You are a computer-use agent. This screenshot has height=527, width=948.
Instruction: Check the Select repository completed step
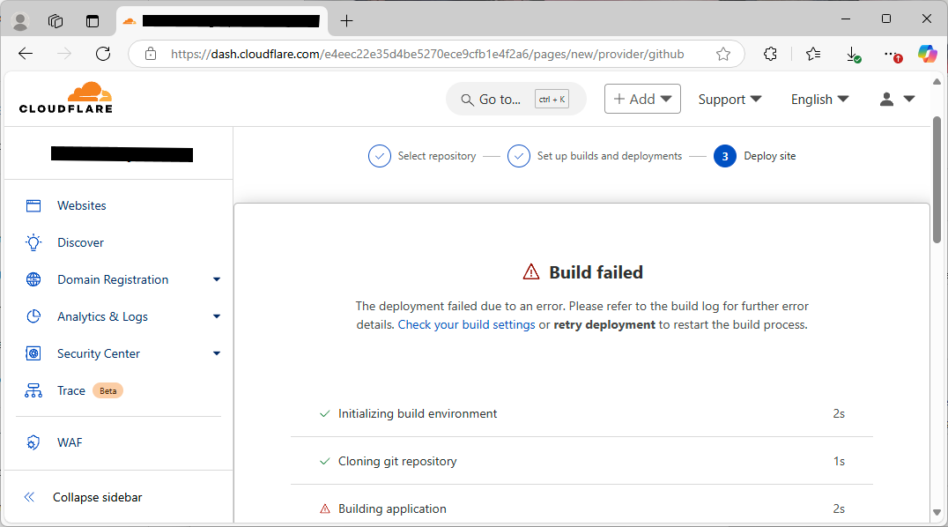click(379, 155)
